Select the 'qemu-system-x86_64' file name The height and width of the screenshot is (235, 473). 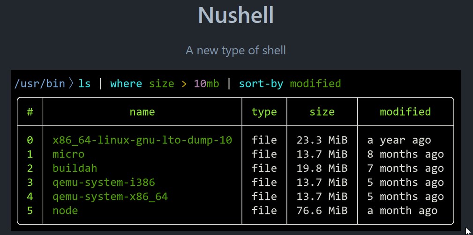(x=110, y=197)
